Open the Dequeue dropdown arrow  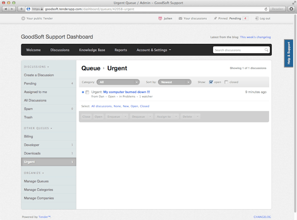pyautogui.click(x=150, y=117)
